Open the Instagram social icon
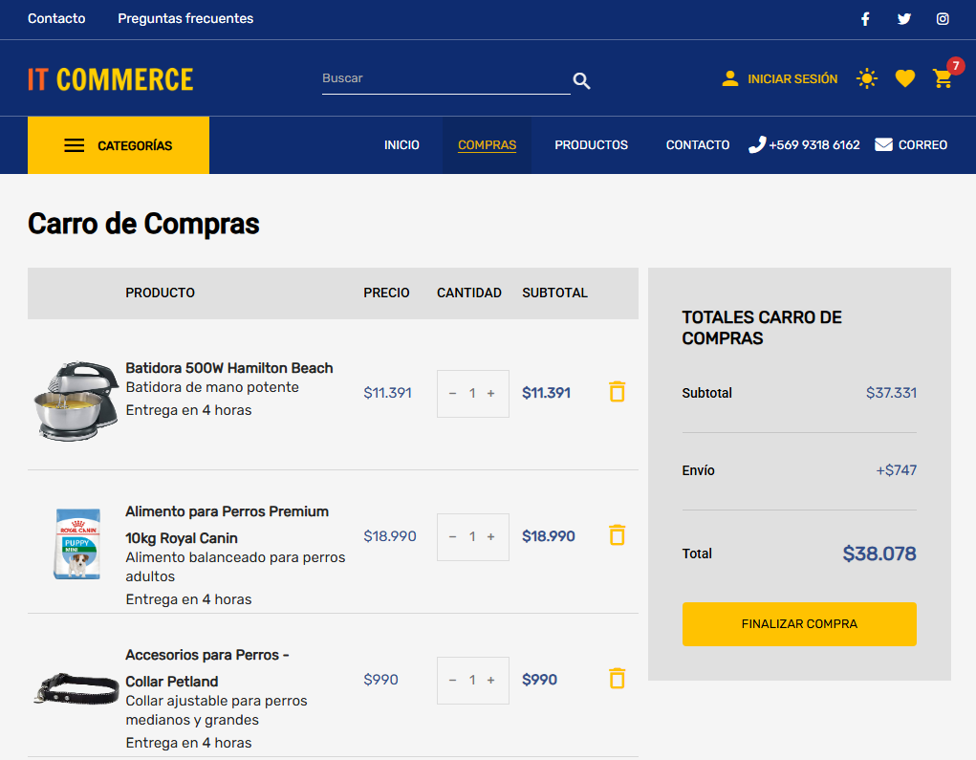Viewport: 976px width, 760px height. pos(943,19)
